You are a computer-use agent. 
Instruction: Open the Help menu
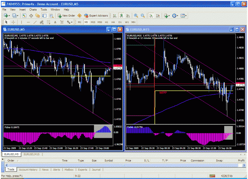tap(66, 10)
